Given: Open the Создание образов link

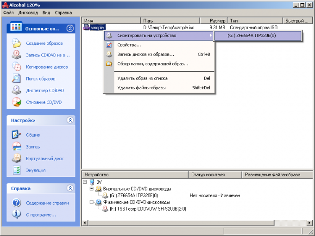Looking at the screenshot, I should (x=44, y=43).
